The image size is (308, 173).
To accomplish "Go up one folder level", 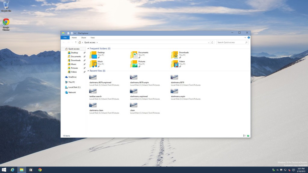I will tap(75, 43).
